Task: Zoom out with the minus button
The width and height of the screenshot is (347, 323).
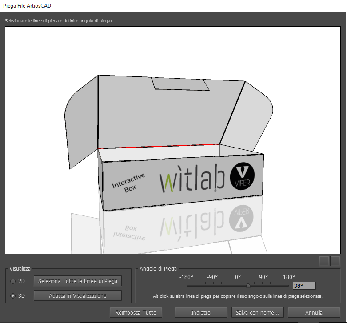Action: point(324,261)
